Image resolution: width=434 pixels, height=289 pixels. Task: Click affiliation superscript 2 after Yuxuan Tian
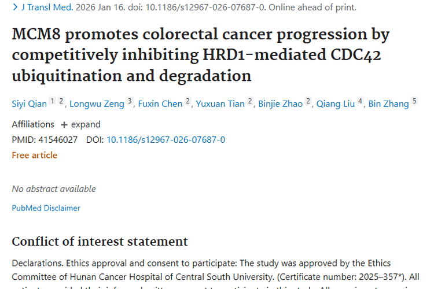coord(250,102)
